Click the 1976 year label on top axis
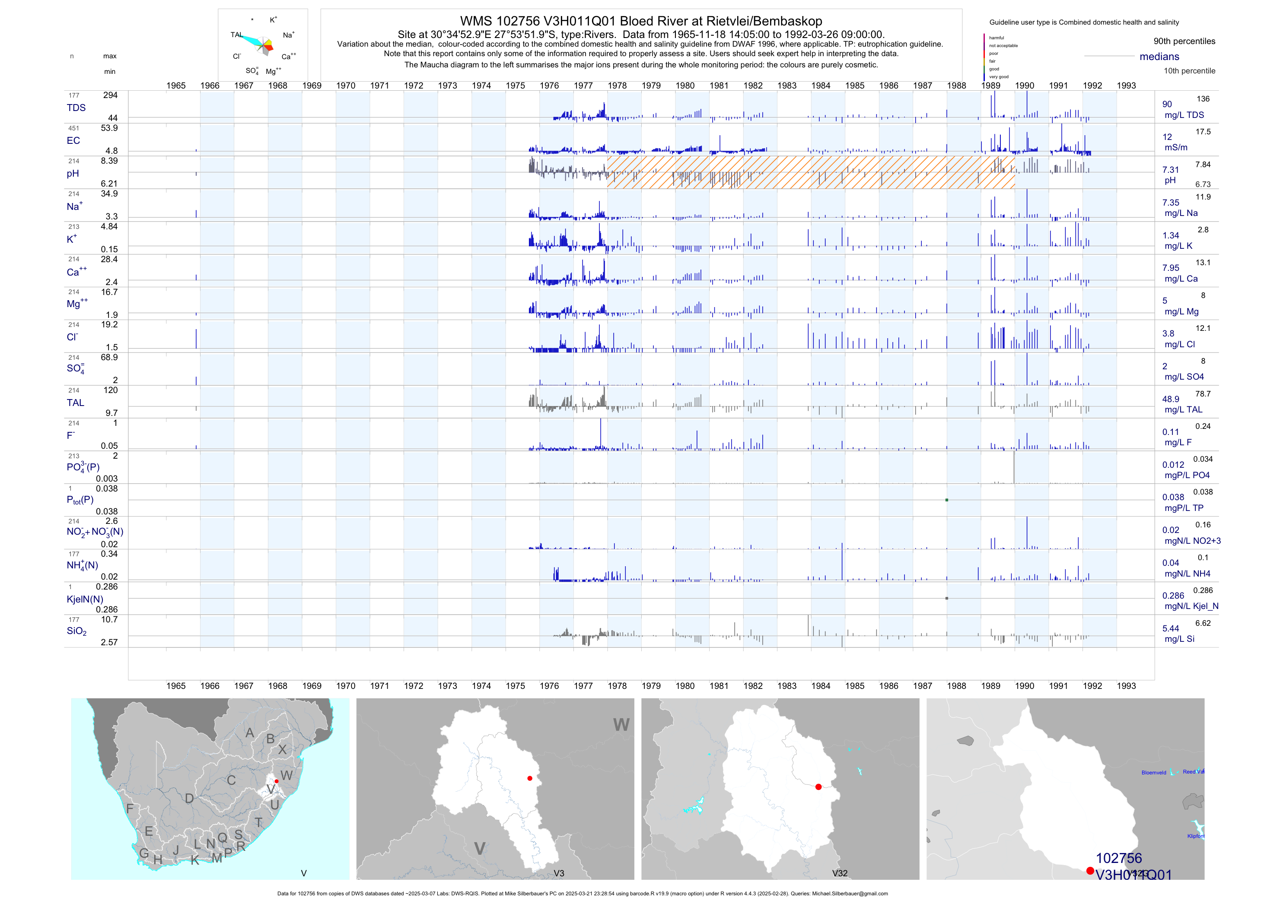1283x907 pixels. click(x=549, y=86)
